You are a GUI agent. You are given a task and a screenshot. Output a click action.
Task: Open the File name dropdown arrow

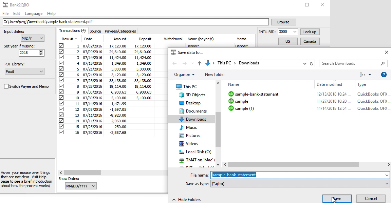pyautogui.click(x=387, y=175)
